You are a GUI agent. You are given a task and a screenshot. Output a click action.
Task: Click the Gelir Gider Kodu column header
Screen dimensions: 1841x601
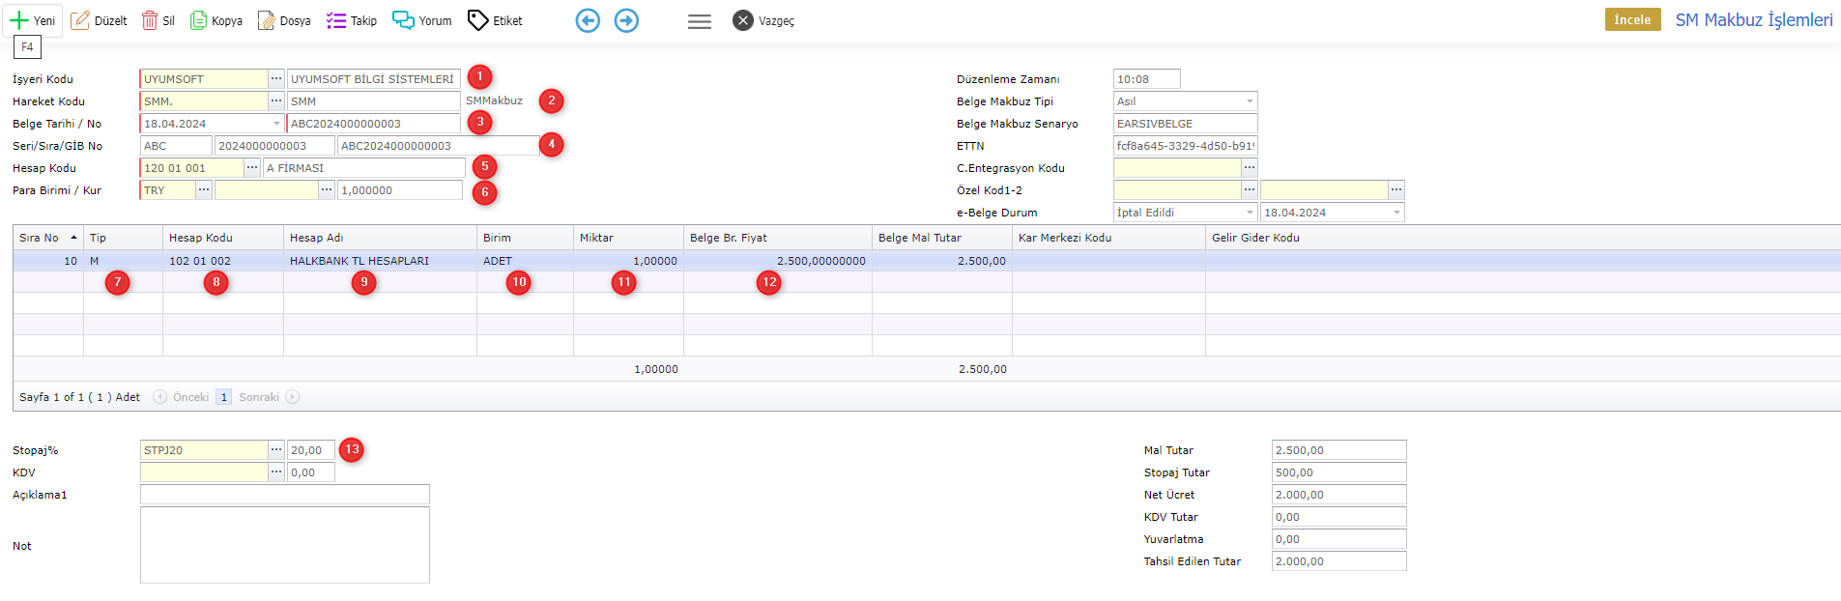(1522, 238)
